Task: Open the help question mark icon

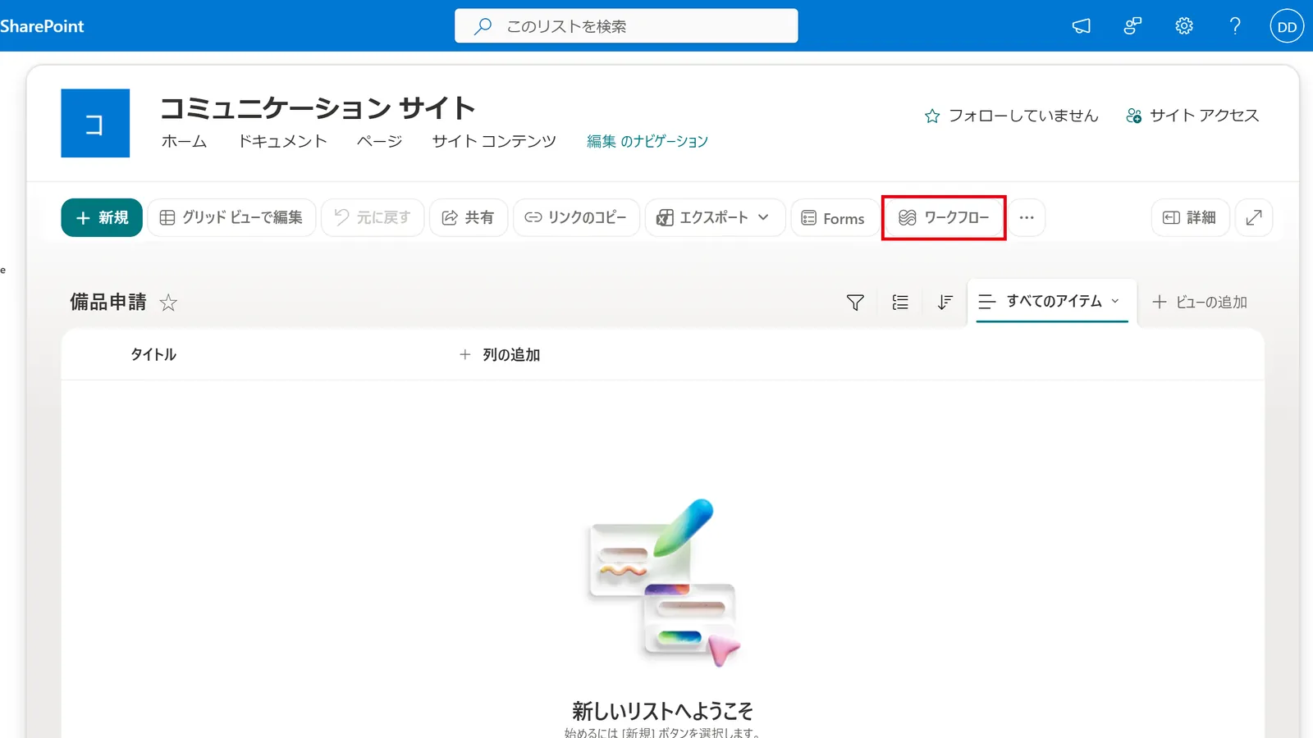Action: pyautogui.click(x=1235, y=26)
